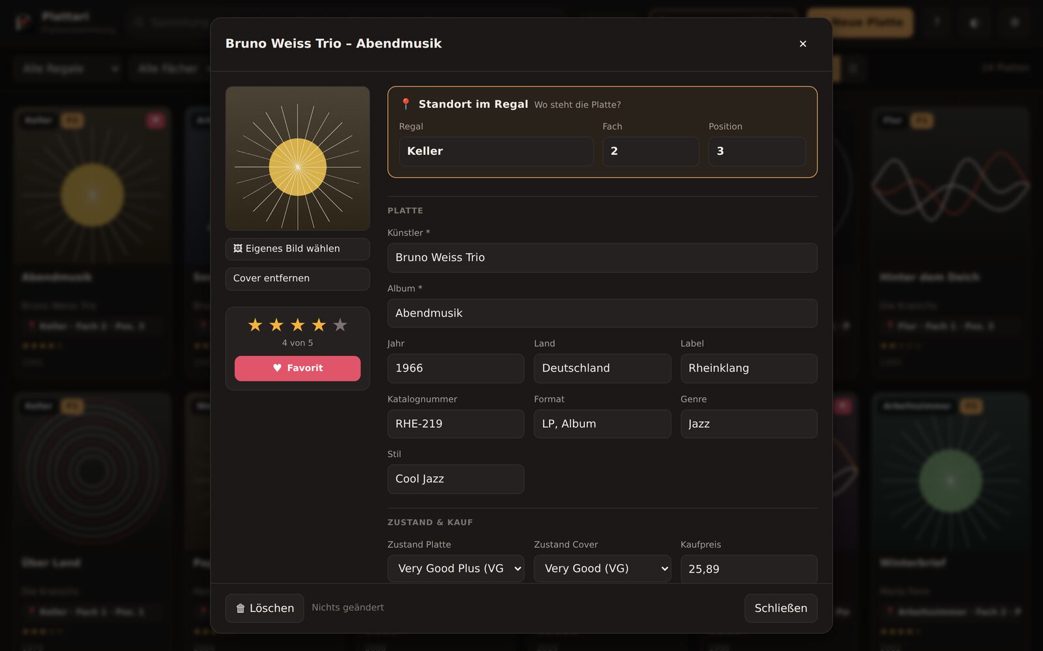Click the Schließen button
1043x651 pixels.
781,608
